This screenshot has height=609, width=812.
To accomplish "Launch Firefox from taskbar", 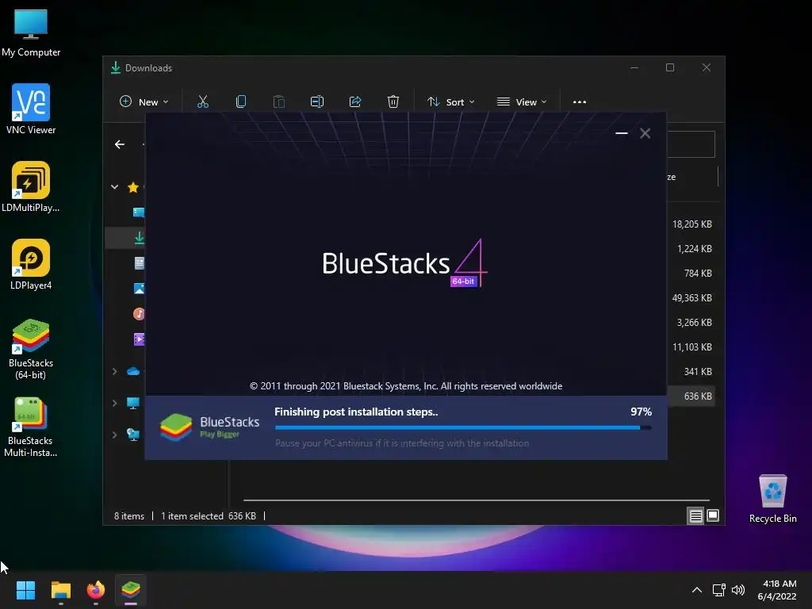I will coord(96,590).
